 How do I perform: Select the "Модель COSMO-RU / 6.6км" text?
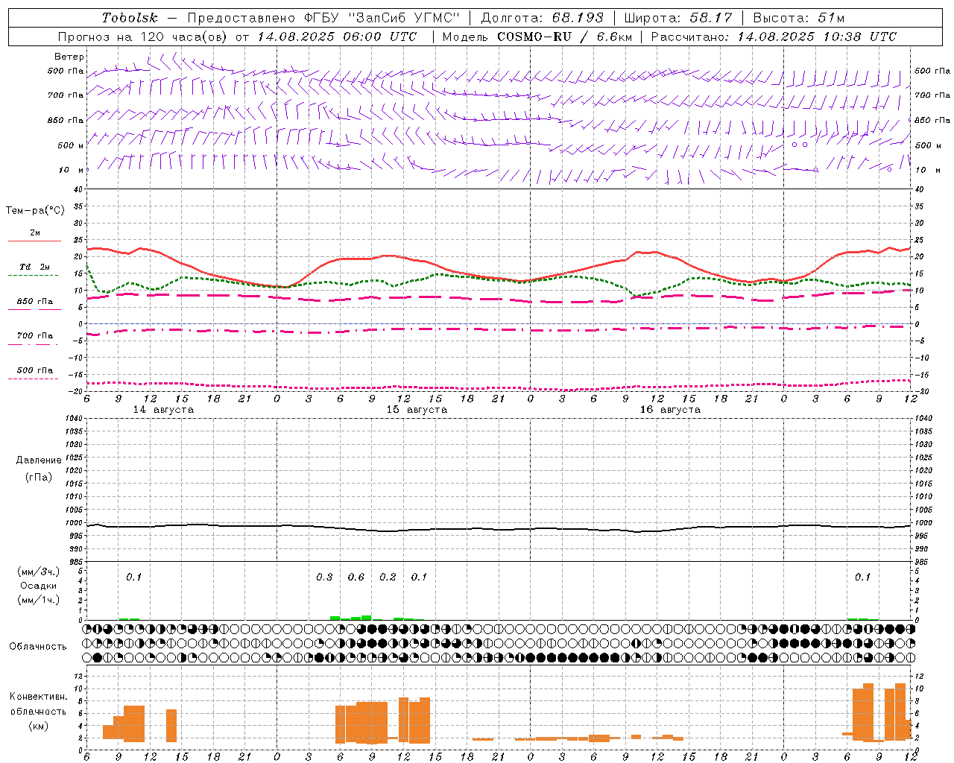(537, 36)
